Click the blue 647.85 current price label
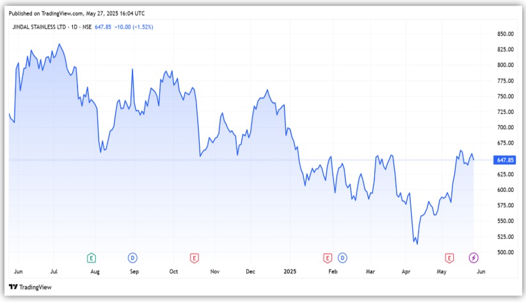The image size is (526, 302). [x=506, y=160]
